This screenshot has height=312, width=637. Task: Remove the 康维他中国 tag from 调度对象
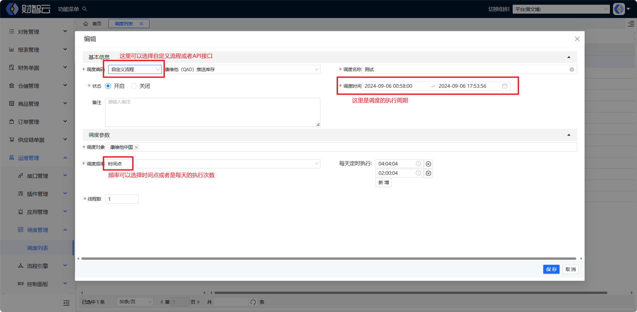click(x=136, y=147)
